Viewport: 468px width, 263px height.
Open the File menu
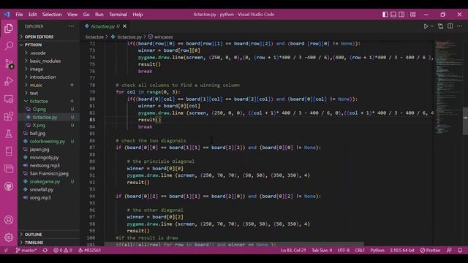tap(19, 15)
